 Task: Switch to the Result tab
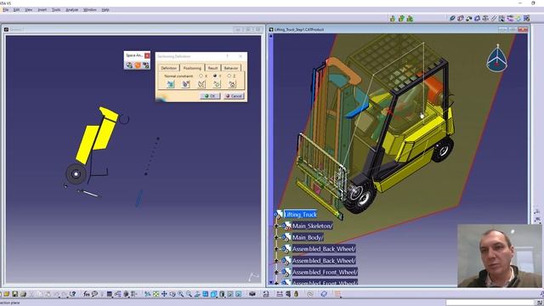click(212, 68)
